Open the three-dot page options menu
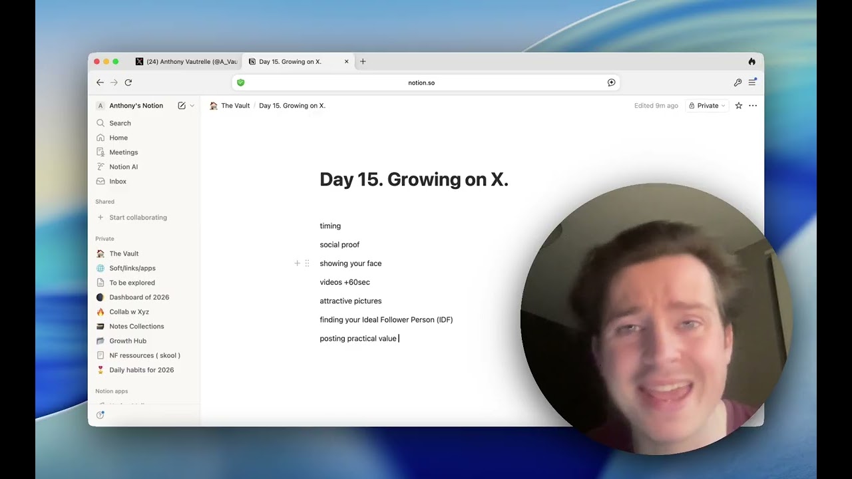The image size is (852, 479). (x=753, y=106)
